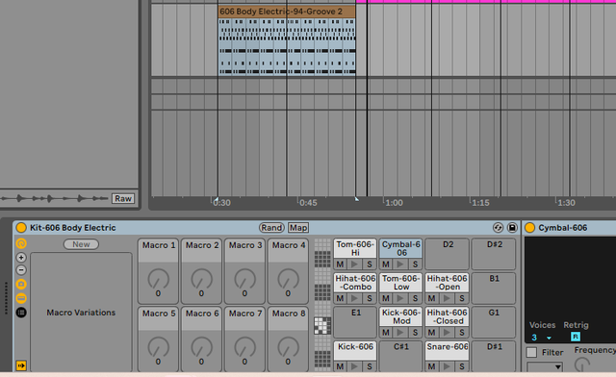Click New macro variation button
This screenshot has height=377, width=616.
pos(81,244)
